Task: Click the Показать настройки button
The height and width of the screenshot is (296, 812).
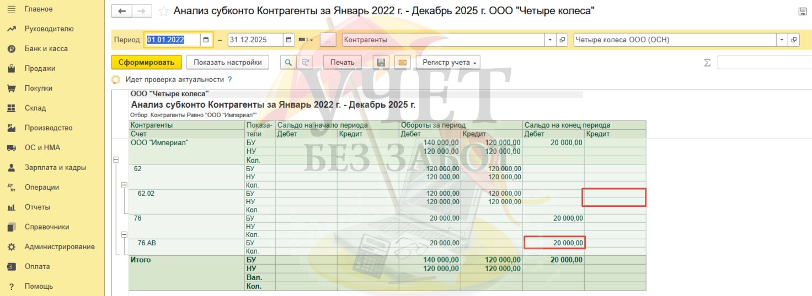Action: 227,62
